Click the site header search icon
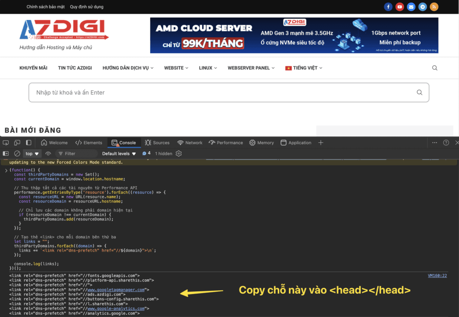 coord(435,68)
